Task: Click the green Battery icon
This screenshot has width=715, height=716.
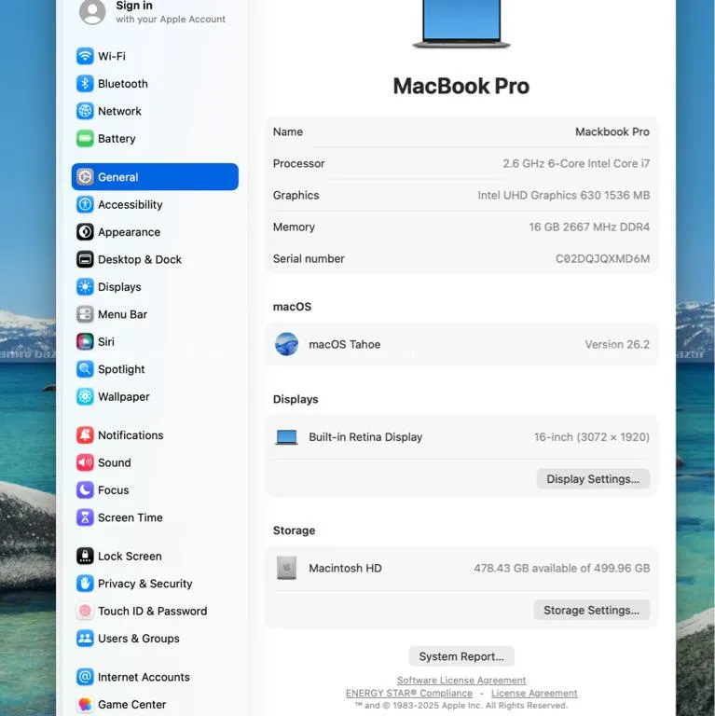Action: point(85,138)
